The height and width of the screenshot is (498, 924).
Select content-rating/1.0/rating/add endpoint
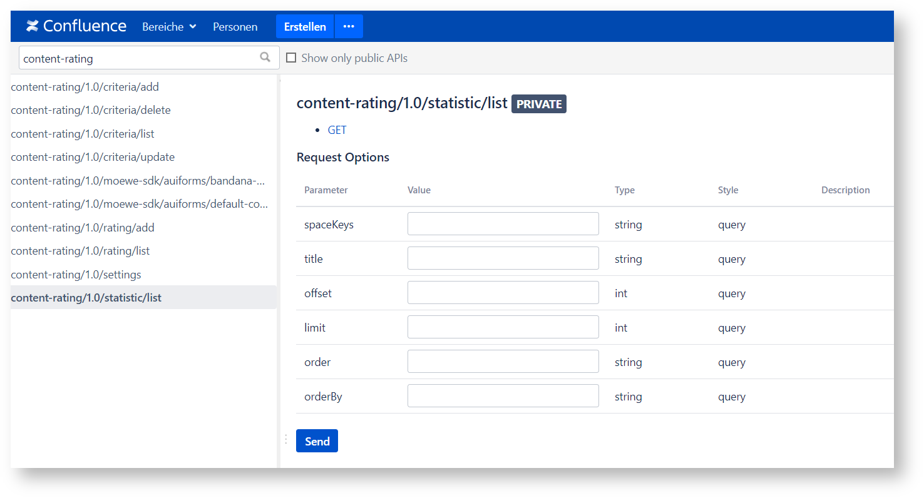(x=83, y=228)
